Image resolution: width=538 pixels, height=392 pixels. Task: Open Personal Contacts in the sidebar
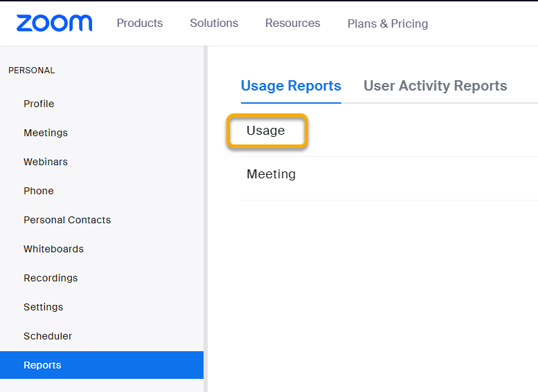pyautogui.click(x=67, y=220)
